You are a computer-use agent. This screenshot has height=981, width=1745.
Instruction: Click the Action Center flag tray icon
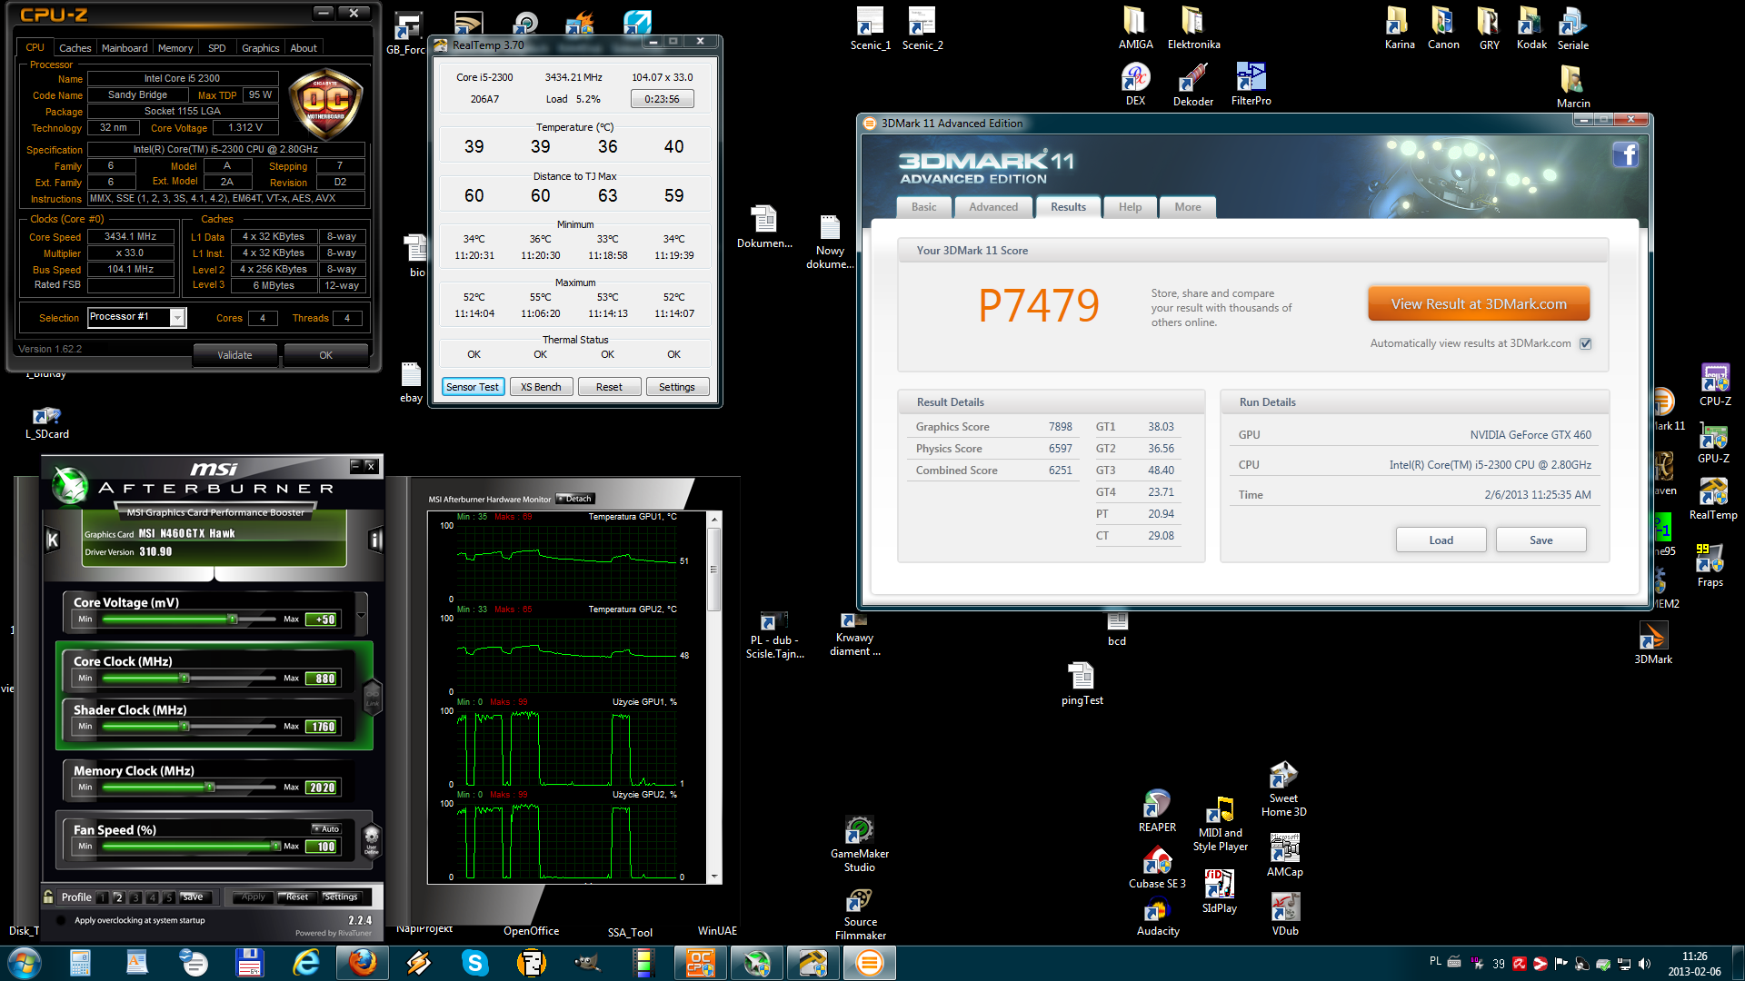tap(1561, 964)
